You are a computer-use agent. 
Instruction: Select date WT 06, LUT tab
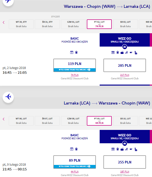tap(21, 121)
